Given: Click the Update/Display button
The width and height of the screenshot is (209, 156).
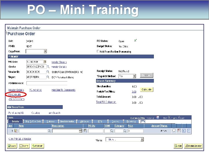Looking at the screenshot, I should [193, 146].
